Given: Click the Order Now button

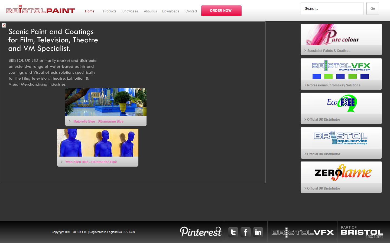Looking at the screenshot, I should pos(221,11).
